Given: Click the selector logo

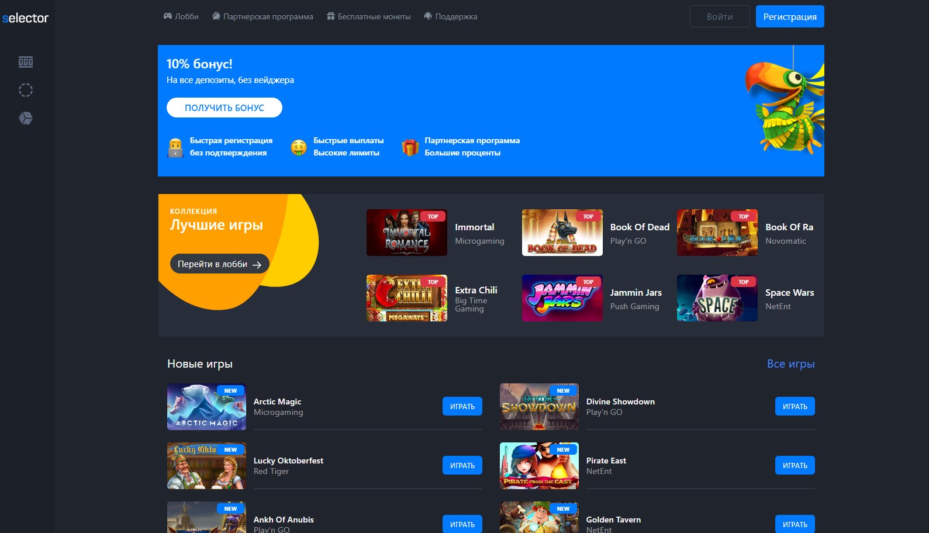Looking at the screenshot, I should 26,18.
